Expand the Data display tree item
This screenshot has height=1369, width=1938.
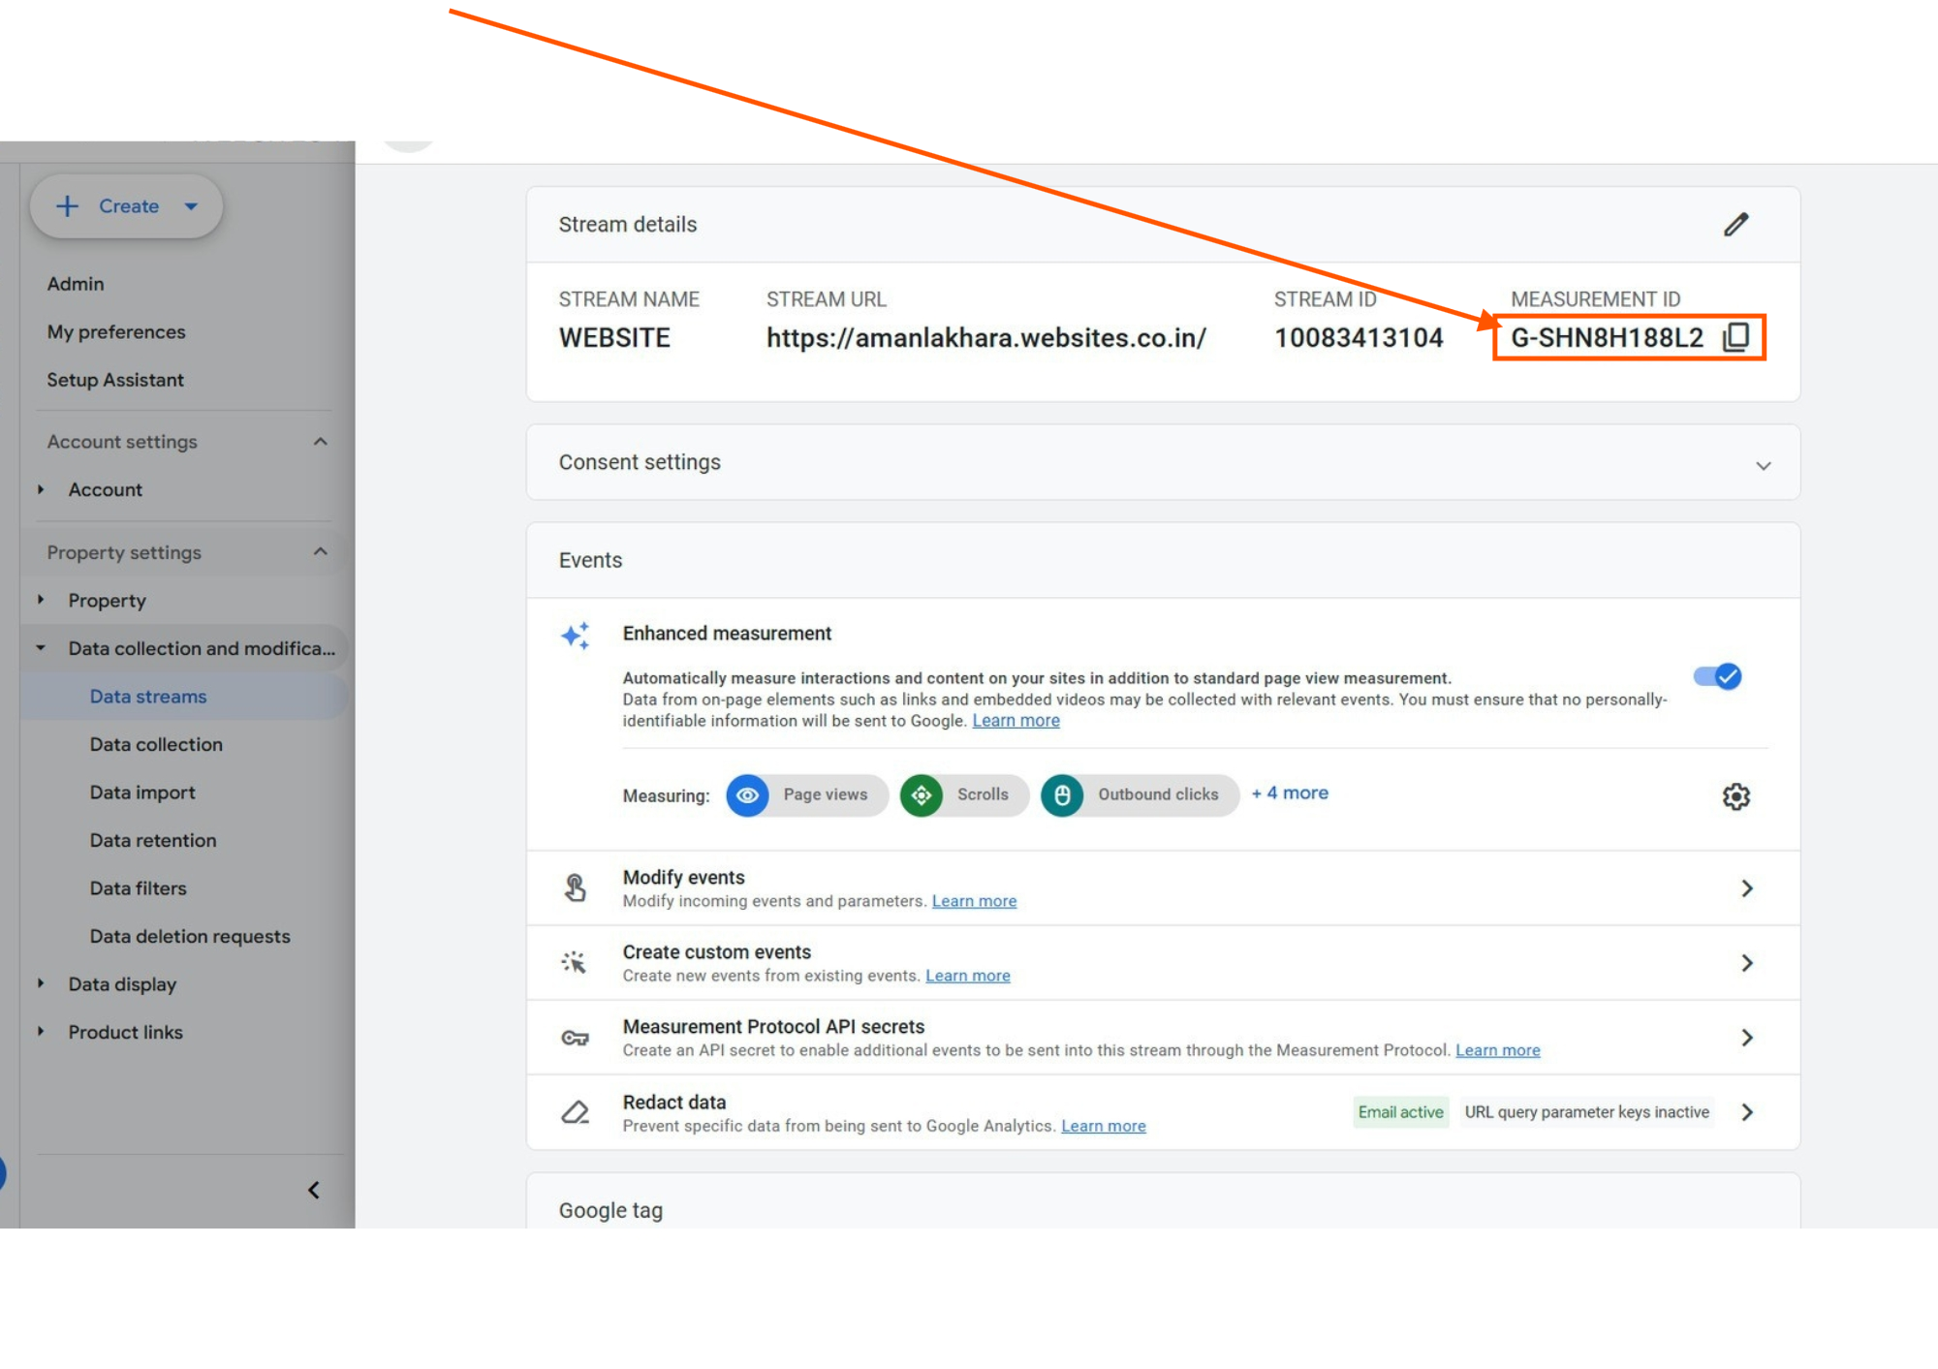pyautogui.click(x=41, y=983)
